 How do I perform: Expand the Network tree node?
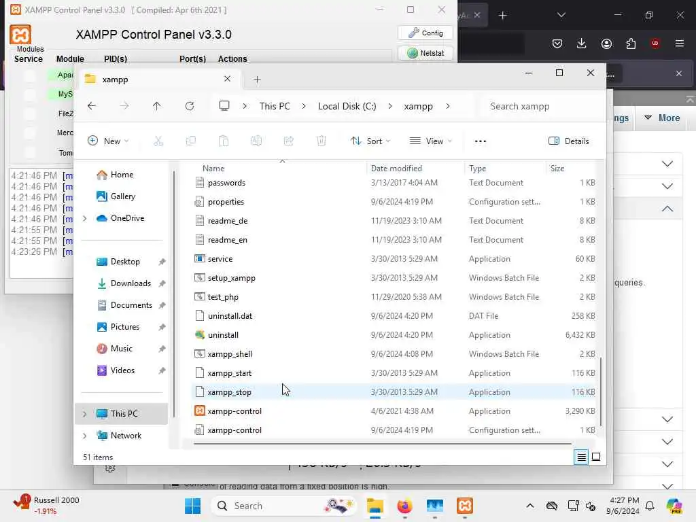85,436
